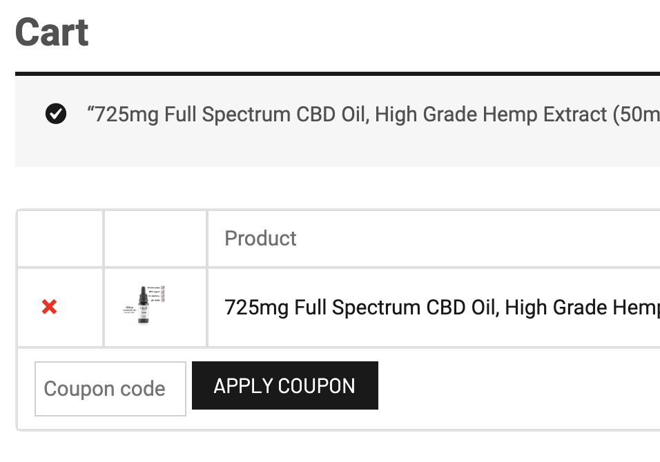Click the Cart page heading
This screenshot has width=660, height=462.
coord(52,32)
